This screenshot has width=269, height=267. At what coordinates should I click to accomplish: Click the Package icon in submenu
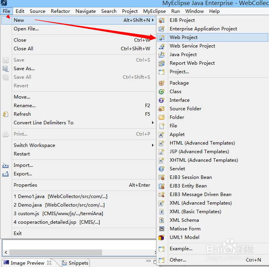(x=161, y=83)
